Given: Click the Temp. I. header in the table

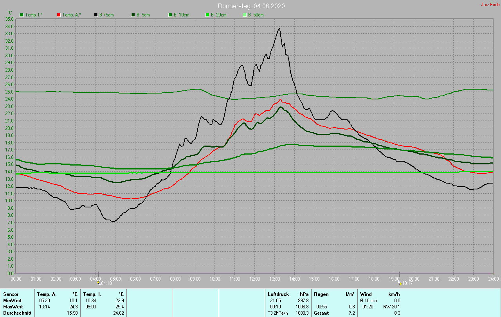Looking at the screenshot, I should [x=92, y=294].
